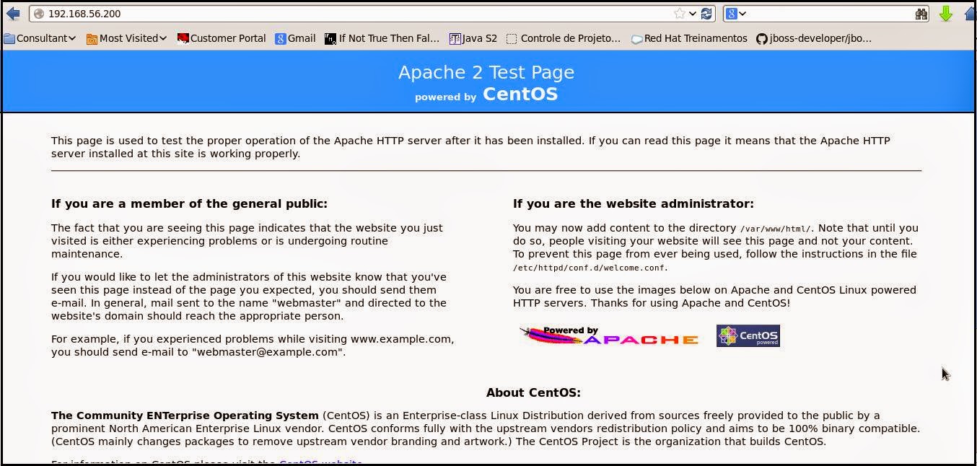977x466 pixels.
Task: Click the Apache 2 Test Page heading
Action: [486, 72]
